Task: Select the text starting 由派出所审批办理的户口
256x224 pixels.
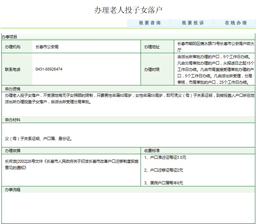Action: (x=216, y=69)
